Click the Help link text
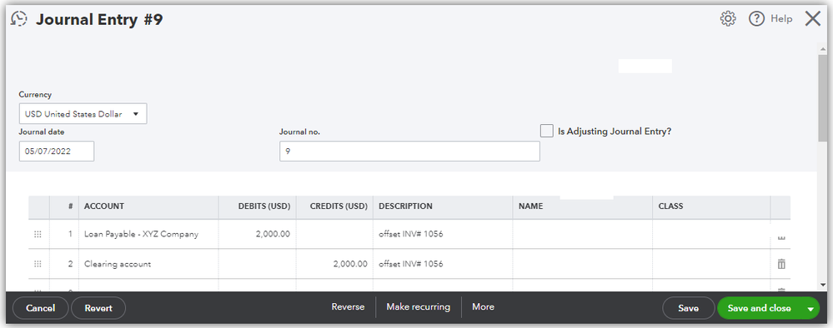 pyautogui.click(x=781, y=19)
